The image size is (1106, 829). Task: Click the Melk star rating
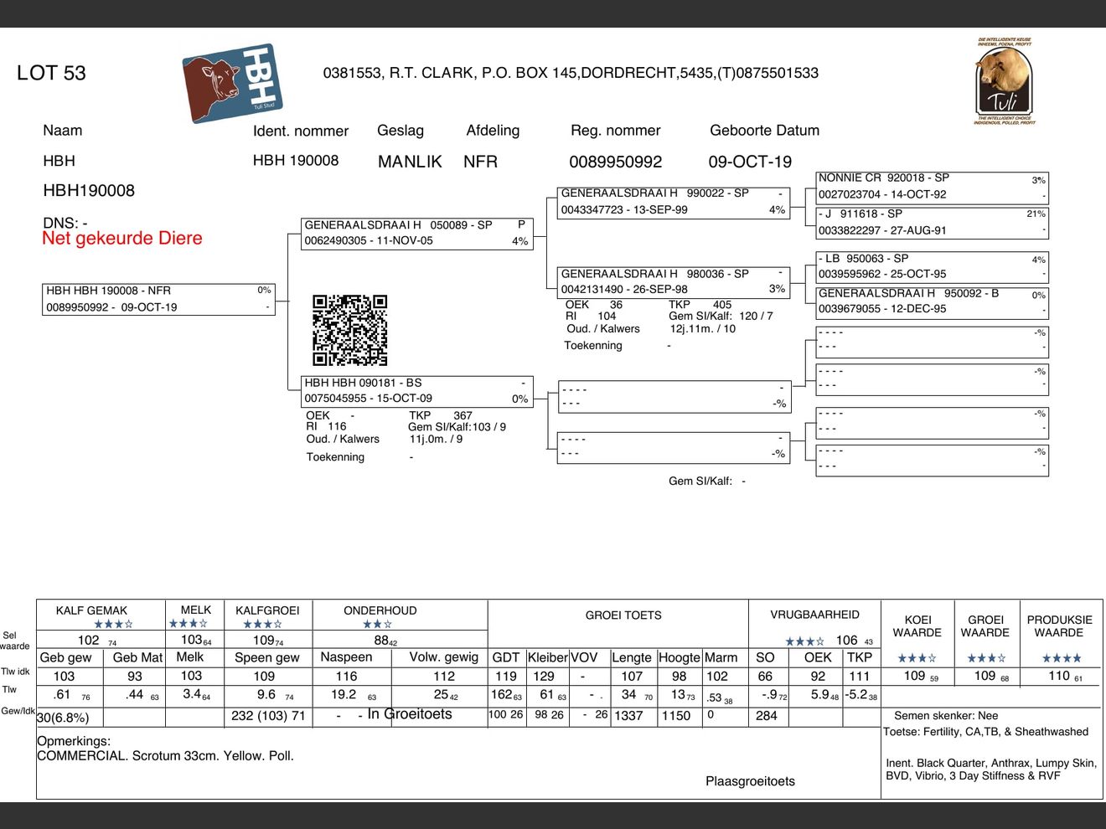click(188, 623)
